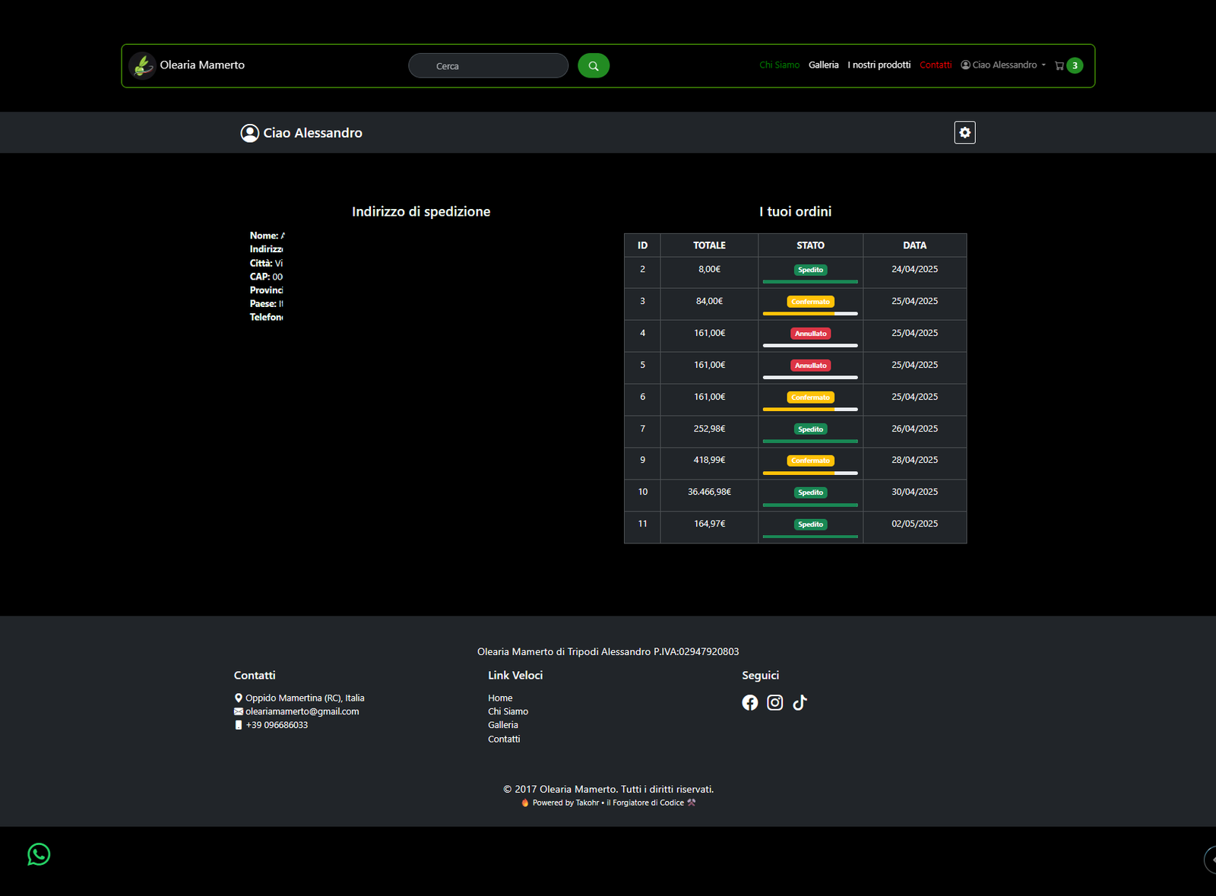Click the Spedito status badge for order 2

[810, 270]
